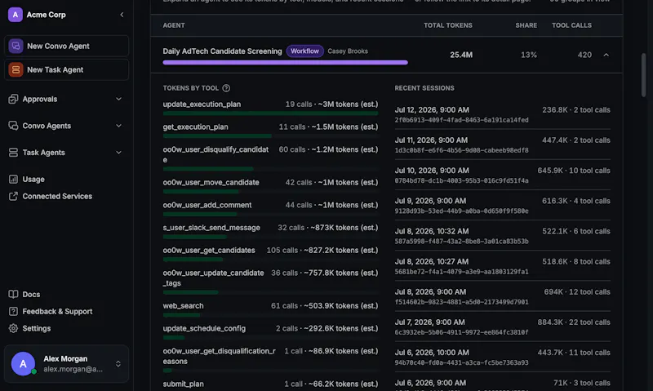Click the agent's purple token share bar
Image resolution: width=653 pixels, height=391 pixels.
[285, 63]
